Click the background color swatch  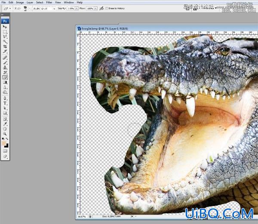tap(6, 146)
